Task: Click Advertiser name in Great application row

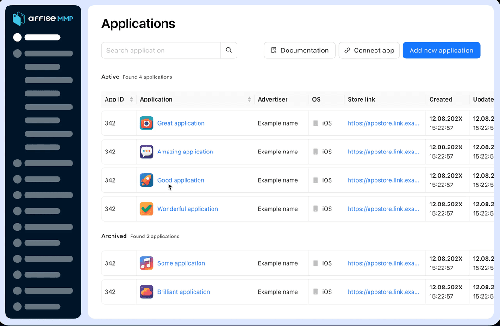Action: point(278,123)
